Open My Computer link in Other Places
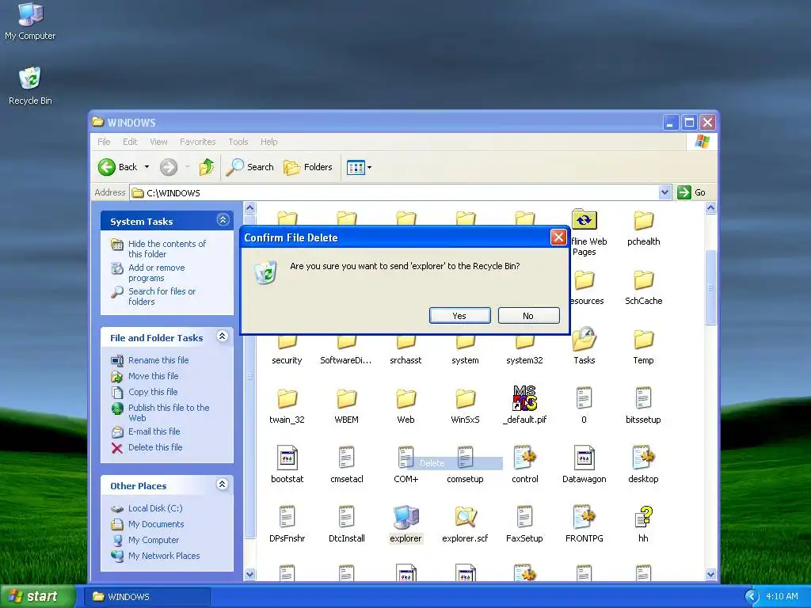This screenshot has width=811, height=608. click(x=153, y=540)
